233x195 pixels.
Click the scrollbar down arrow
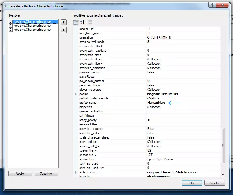[x=223, y=175]
